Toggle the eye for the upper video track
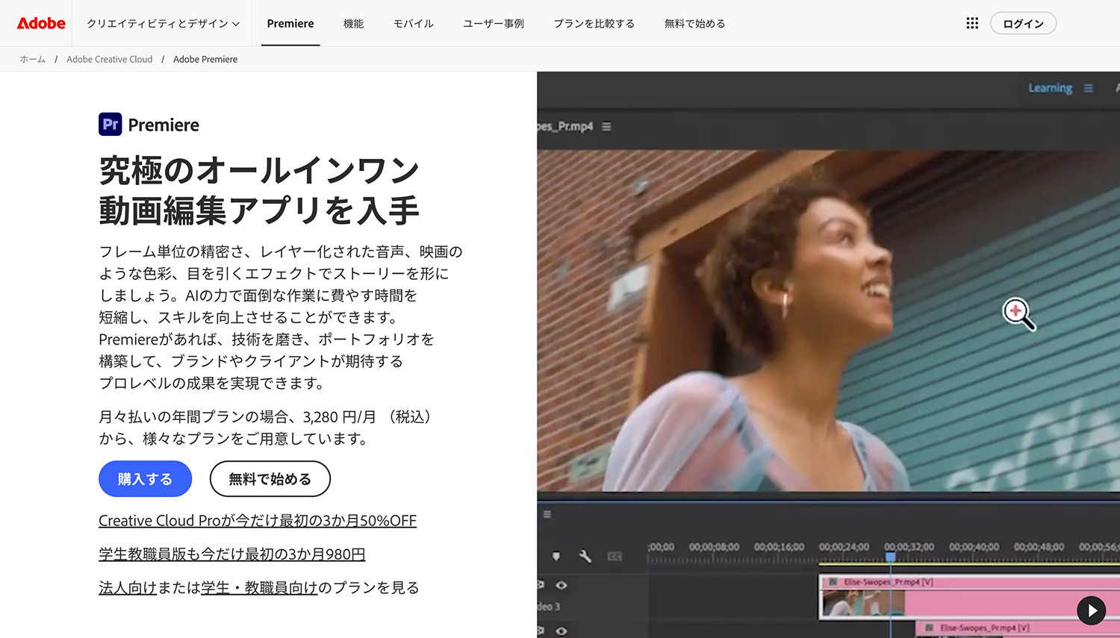The width and height of the screenshot is (1120, 638). click(561, 585)
